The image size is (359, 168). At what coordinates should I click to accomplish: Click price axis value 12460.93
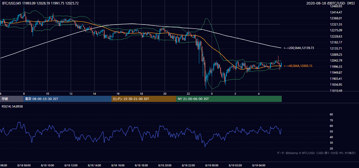(x=336, y=6)
